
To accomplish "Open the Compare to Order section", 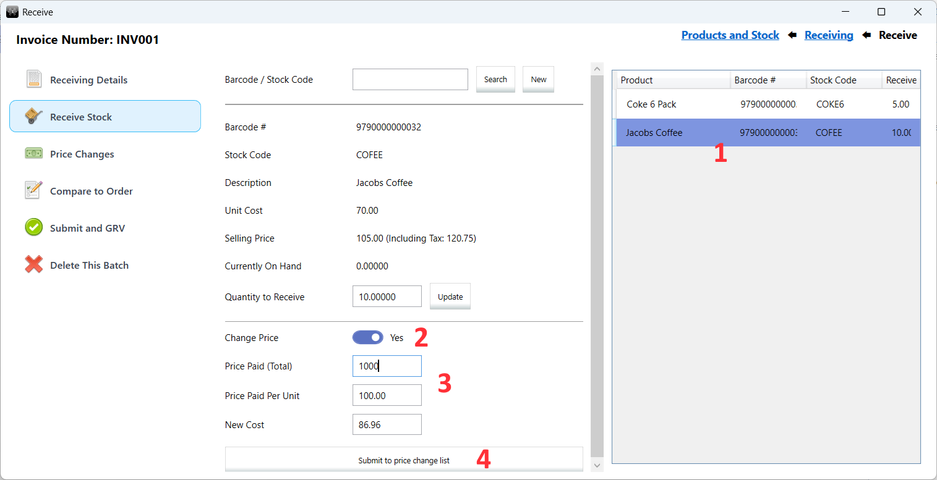I will click(105, 191).
